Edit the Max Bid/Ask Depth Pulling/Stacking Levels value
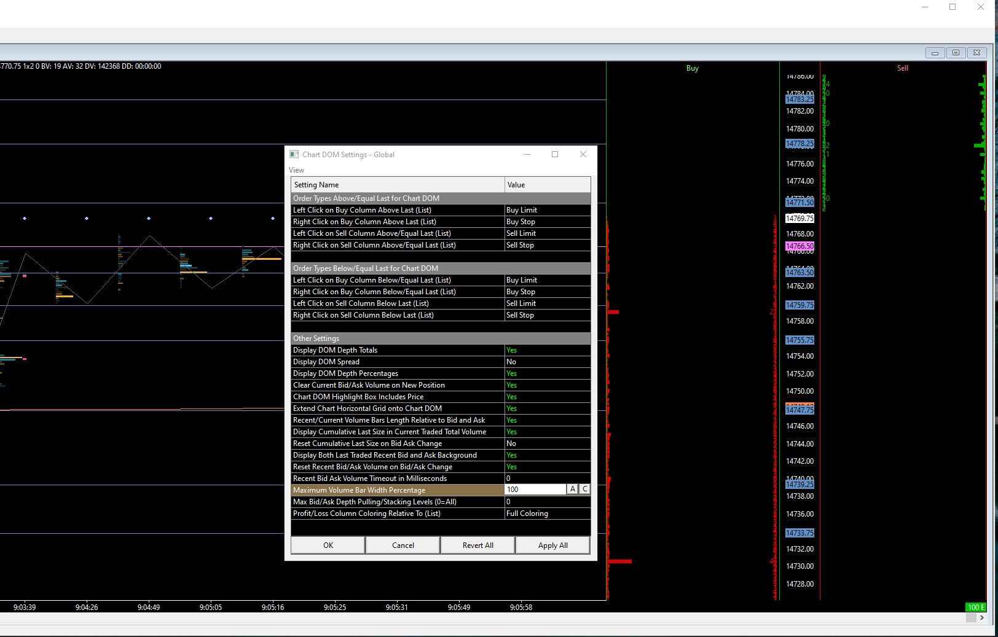 click(548, 502)
